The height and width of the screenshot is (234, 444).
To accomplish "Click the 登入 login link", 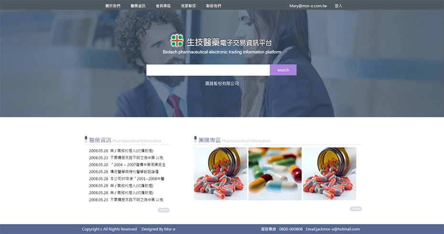I will 338,6.
